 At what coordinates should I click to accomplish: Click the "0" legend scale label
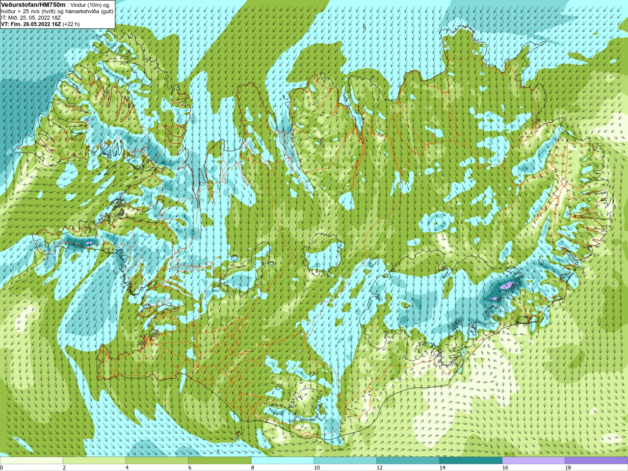pyautogui.click(x=1, y=468)
